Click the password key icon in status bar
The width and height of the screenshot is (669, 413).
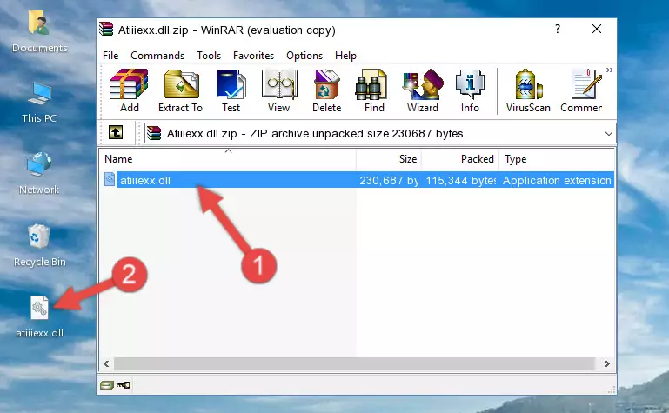(x=124, y=385)
